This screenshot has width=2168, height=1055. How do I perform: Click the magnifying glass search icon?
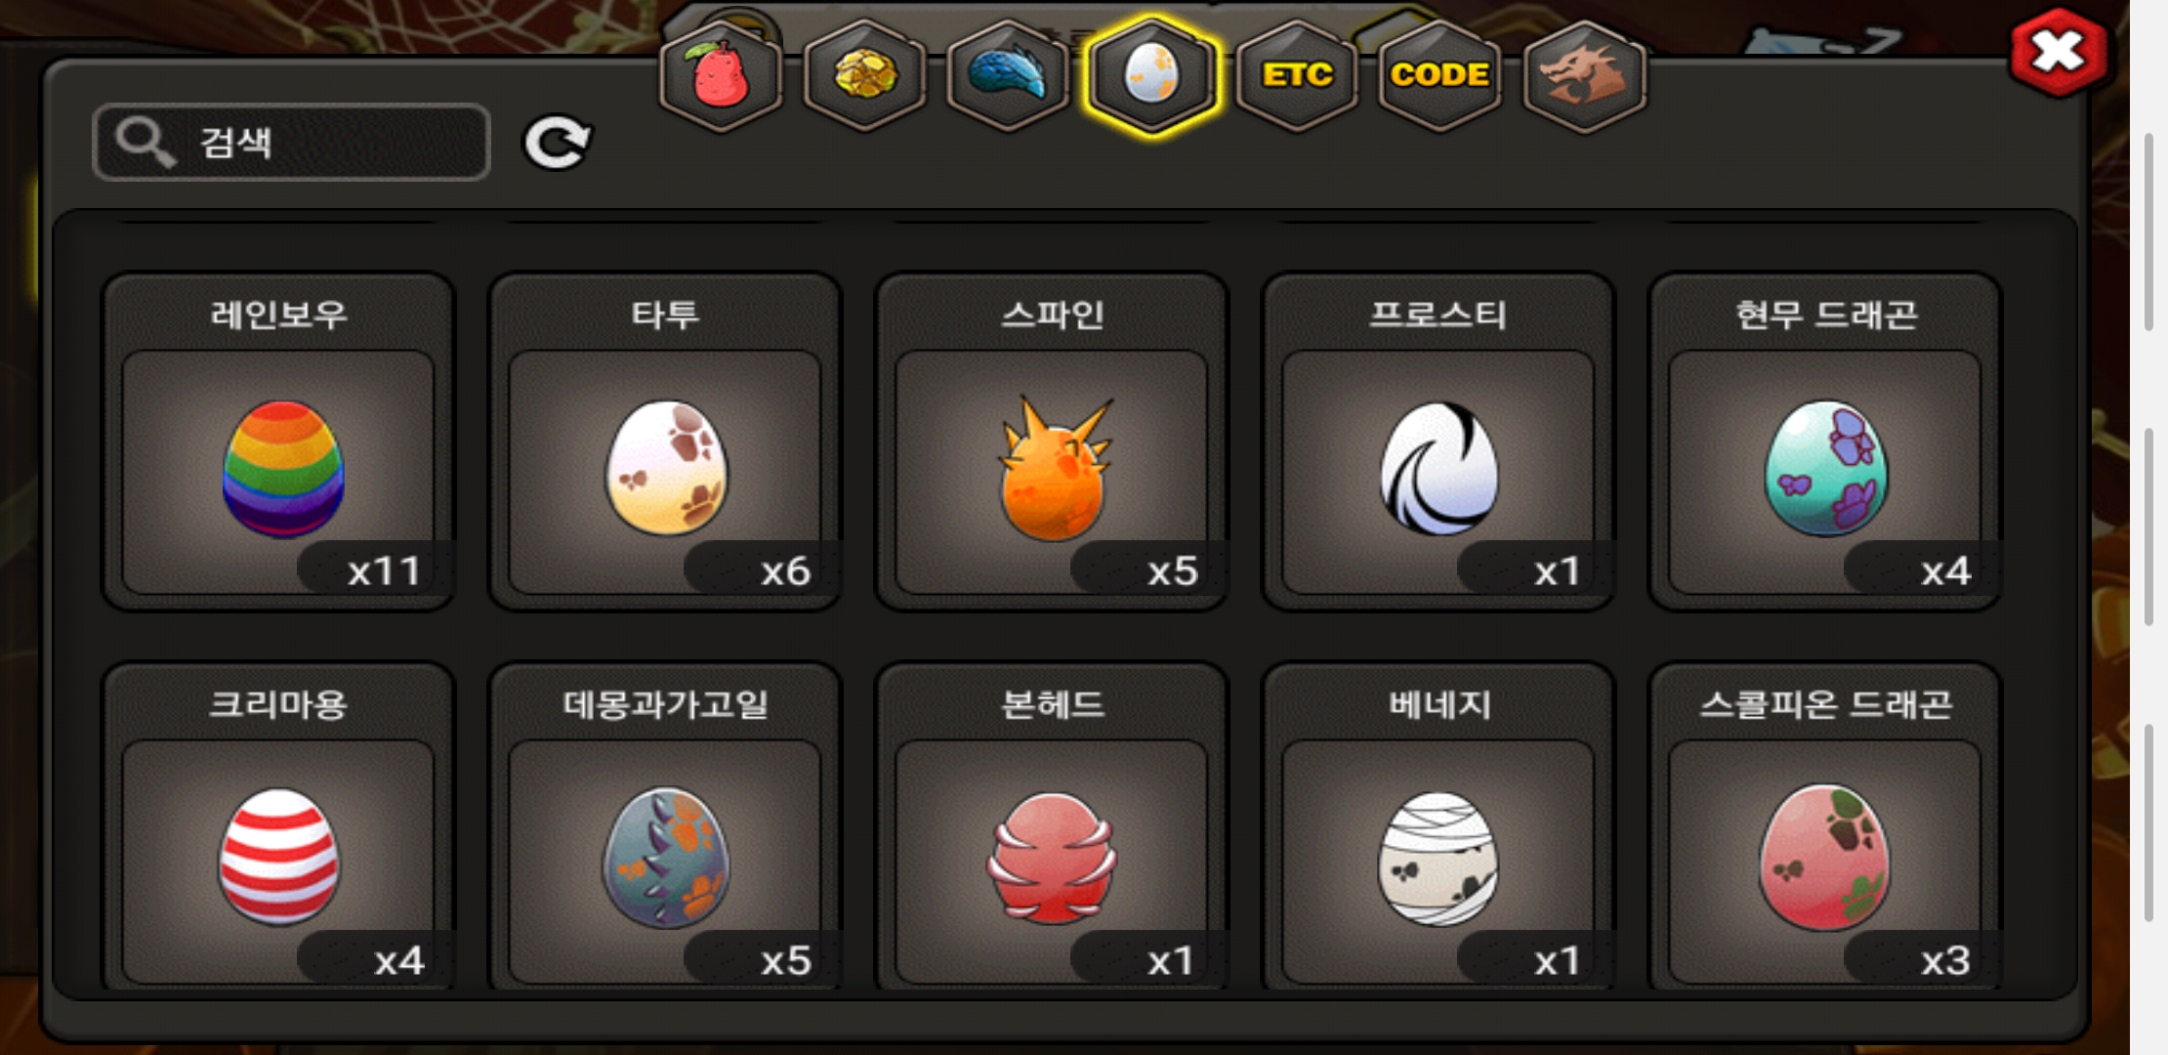coord(145,143)
